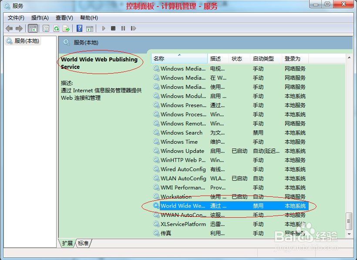Toggle the show/hide action pane icon
The image size is (357, 260).
tap(90, 28)
